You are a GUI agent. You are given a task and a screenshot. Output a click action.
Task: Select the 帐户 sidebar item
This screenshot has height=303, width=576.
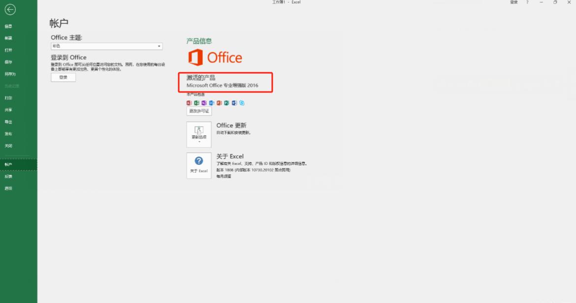[18, 165]
